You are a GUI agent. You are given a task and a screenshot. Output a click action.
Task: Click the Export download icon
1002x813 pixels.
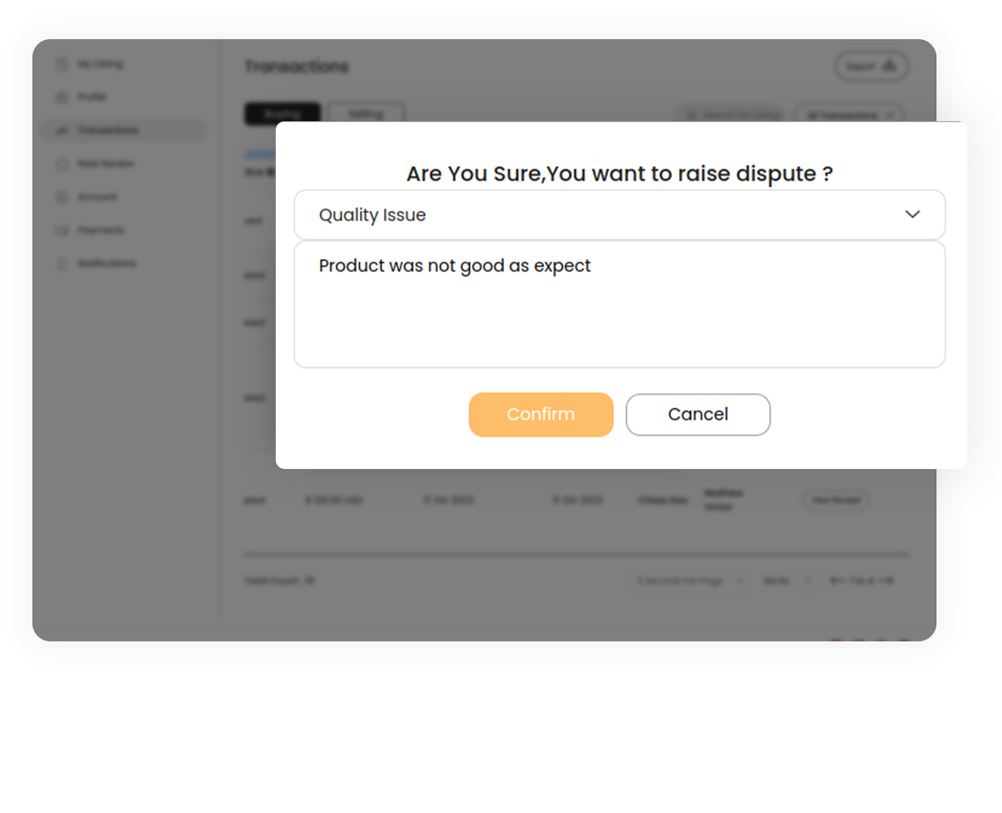(x=891, y=65)
